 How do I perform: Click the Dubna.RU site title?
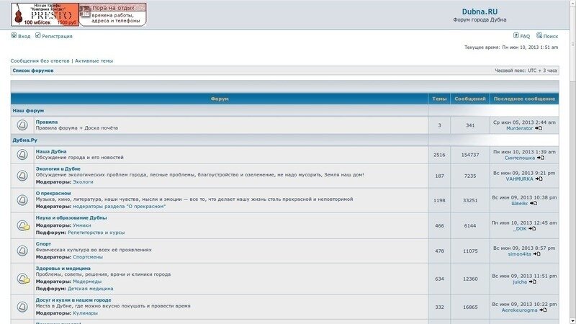coord(480,12)
